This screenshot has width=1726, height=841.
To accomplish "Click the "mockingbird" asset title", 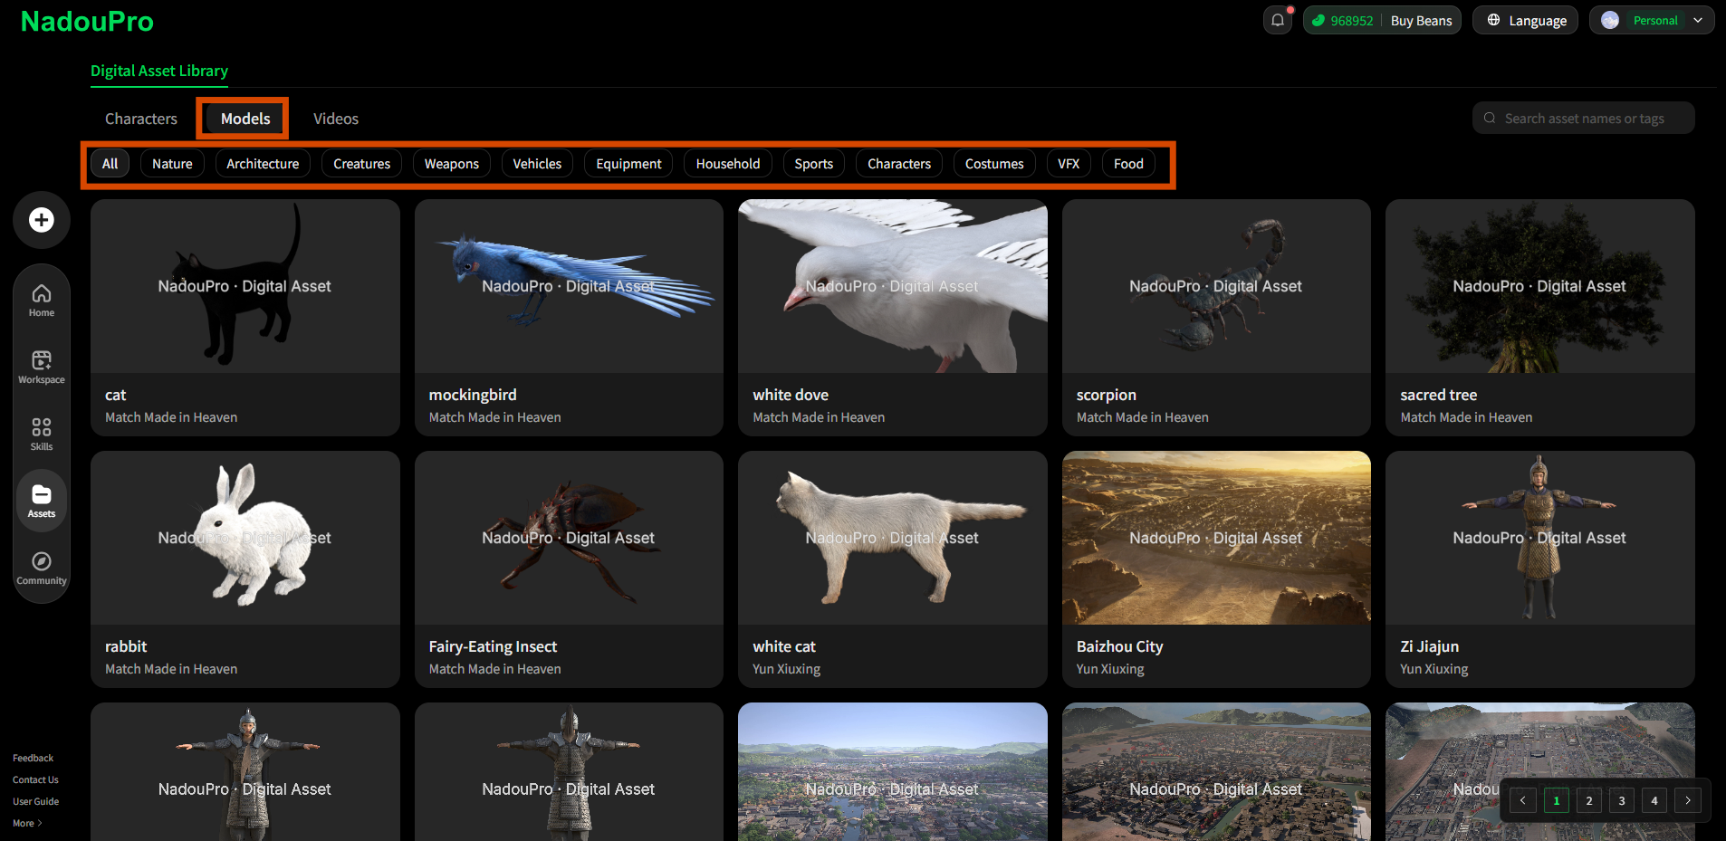I will coord(473,395).
